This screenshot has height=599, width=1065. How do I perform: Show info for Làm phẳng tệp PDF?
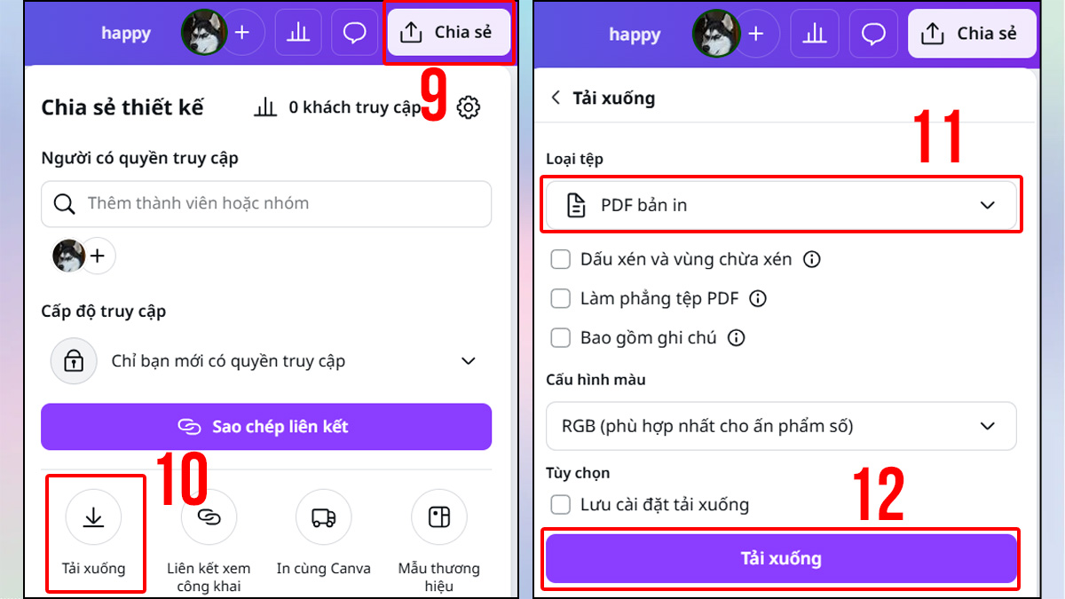[x=758, y=299]
